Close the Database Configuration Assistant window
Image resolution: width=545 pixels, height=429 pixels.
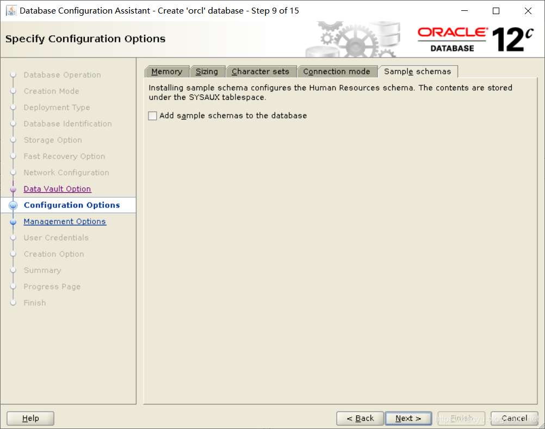coord(528,11)
